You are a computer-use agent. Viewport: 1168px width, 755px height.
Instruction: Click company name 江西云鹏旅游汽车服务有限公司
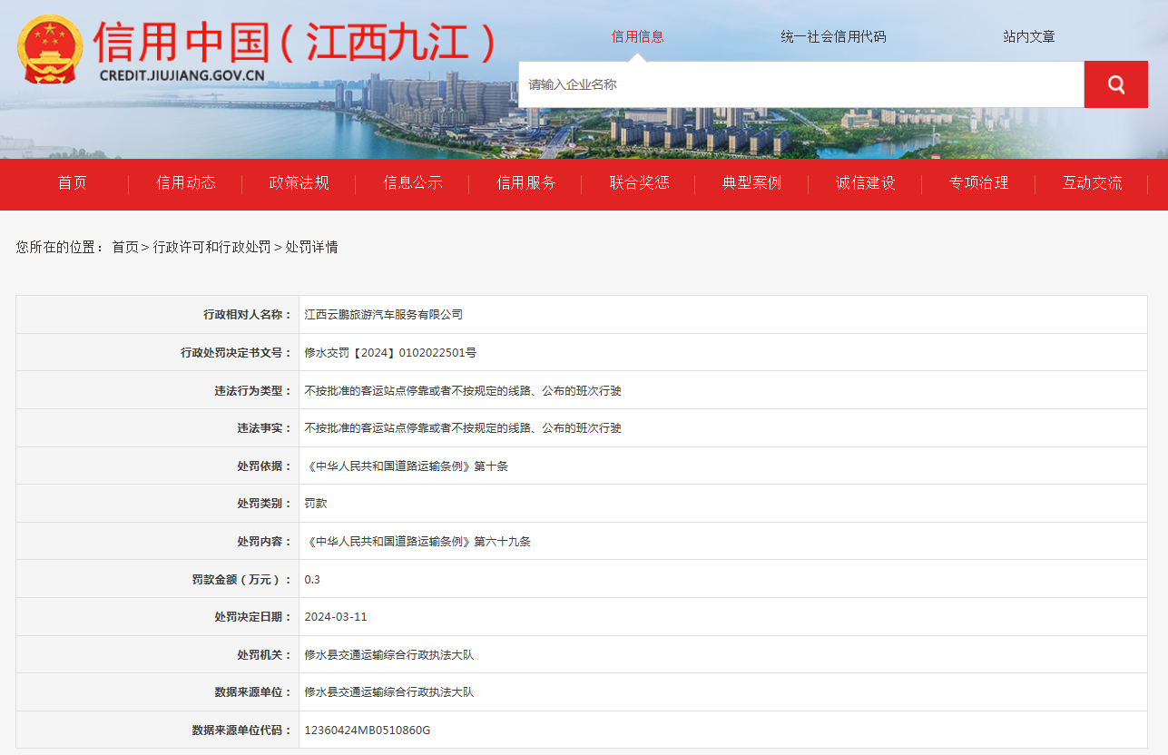point(384,315)
